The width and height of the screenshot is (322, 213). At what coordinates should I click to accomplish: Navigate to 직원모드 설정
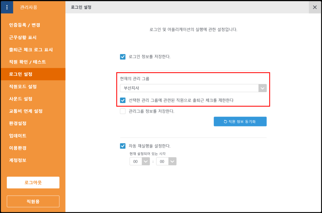[23, 87]
